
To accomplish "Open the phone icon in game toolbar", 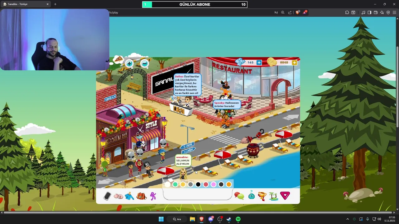I will 107,196.
